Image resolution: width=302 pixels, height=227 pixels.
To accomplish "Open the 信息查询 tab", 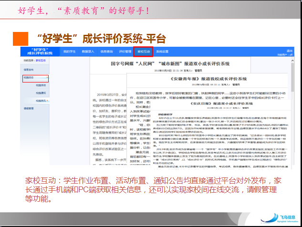I will [x=107, y=51].
